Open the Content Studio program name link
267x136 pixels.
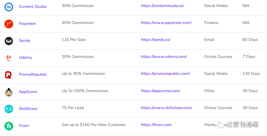tap(33, 6)
